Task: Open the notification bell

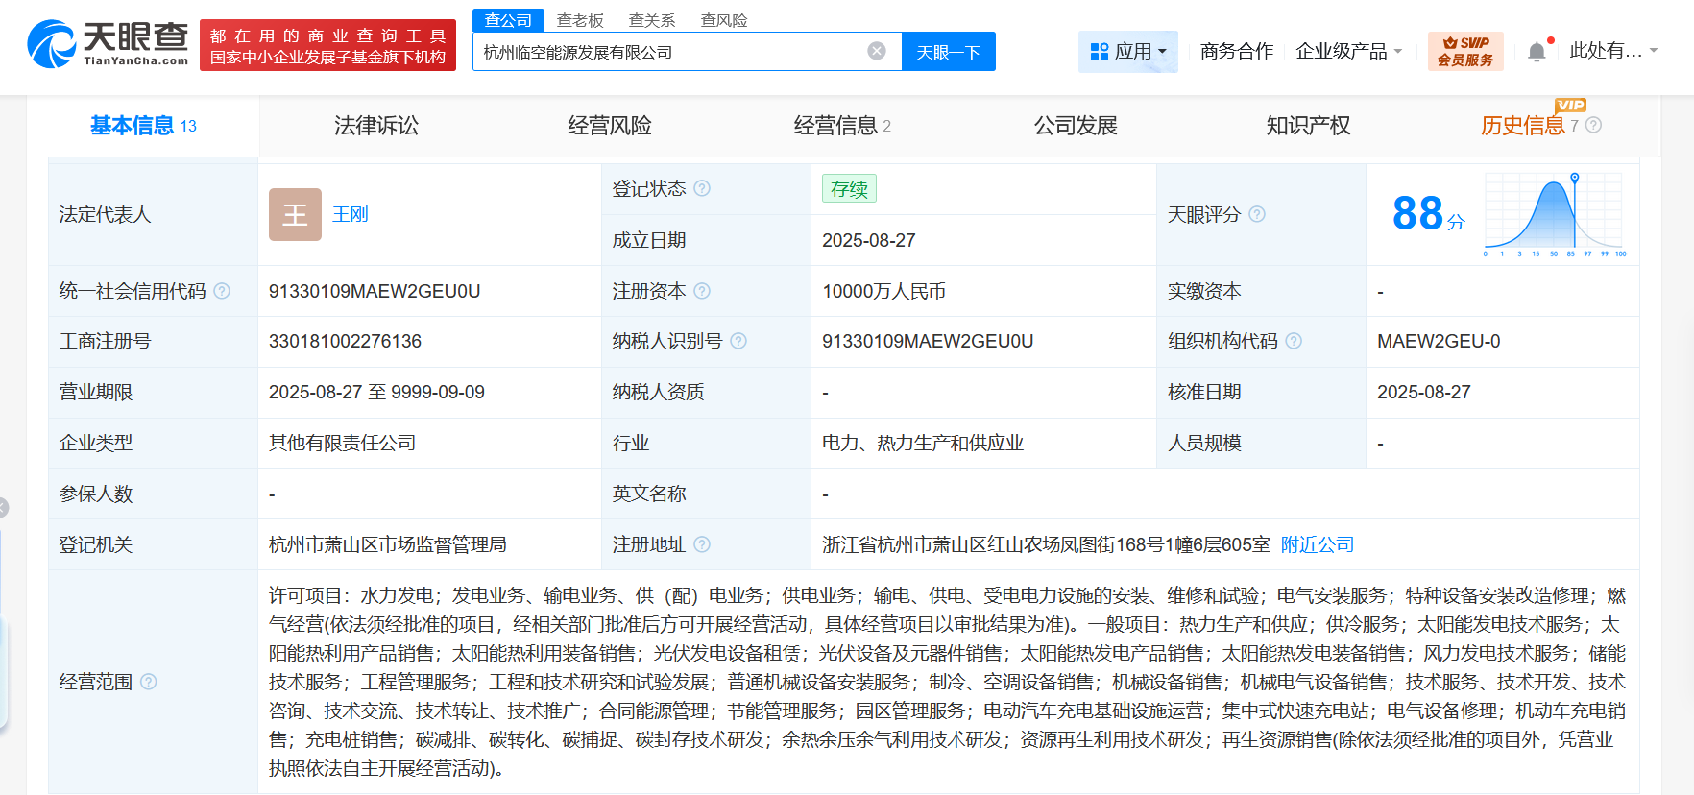Action: (x=1537, y=52)
